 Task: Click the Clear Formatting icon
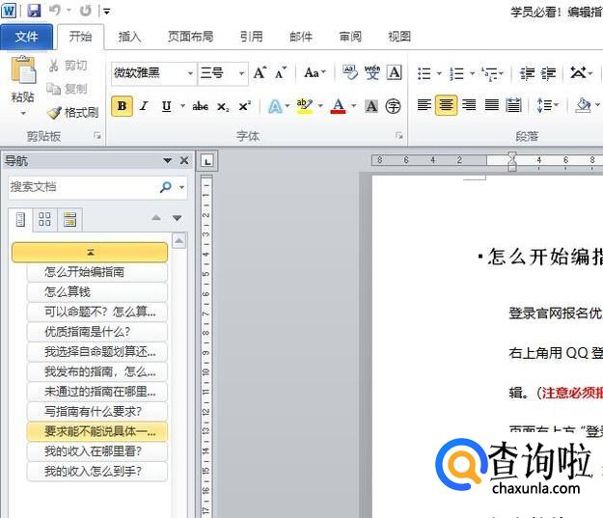tap(349, 72)
